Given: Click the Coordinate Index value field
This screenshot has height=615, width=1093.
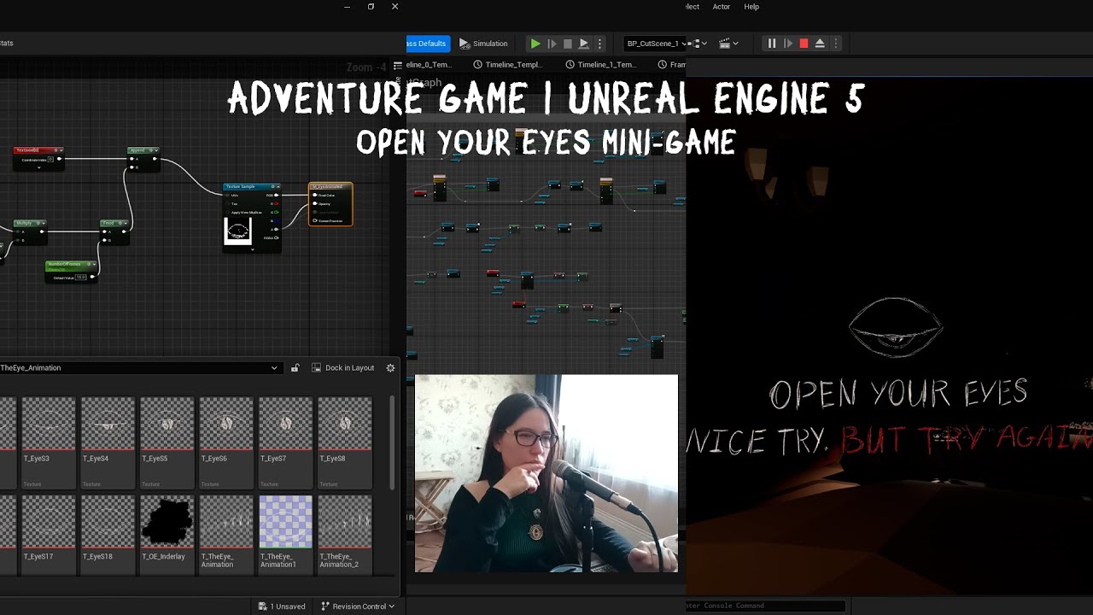Looking at the screenshot, I should (x=50, y=160).
